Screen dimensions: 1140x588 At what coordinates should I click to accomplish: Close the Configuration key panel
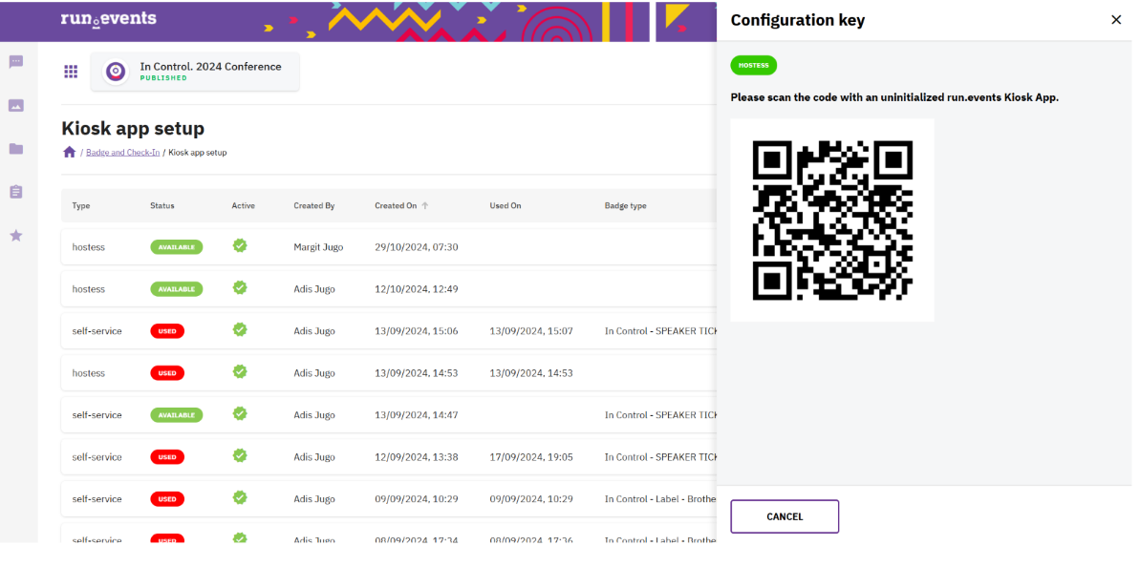[x=1116, y=20]
